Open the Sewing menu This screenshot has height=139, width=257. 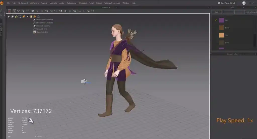click(x=44, y=3)
